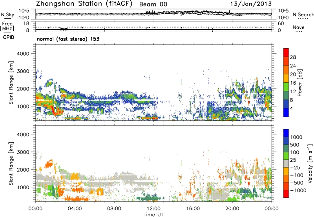The image size is (314, 217).
Task: Click the 500 value on velocity colorbar
Action: 295,145
